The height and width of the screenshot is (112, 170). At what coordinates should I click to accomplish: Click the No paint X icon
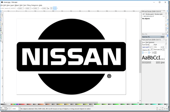point(143,16)
